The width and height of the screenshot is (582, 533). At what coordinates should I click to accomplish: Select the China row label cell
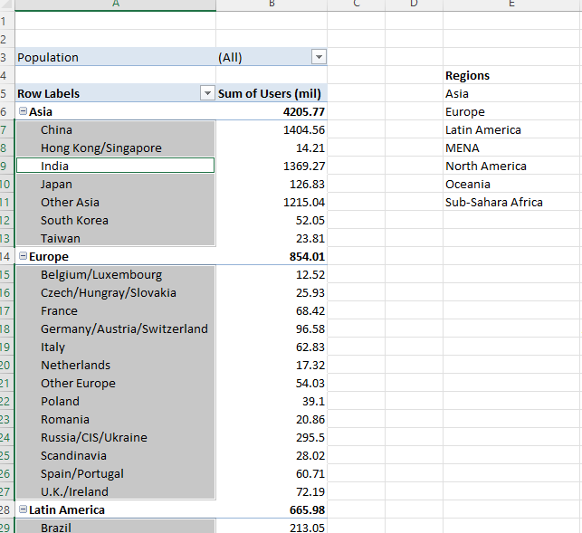point(116,129)
